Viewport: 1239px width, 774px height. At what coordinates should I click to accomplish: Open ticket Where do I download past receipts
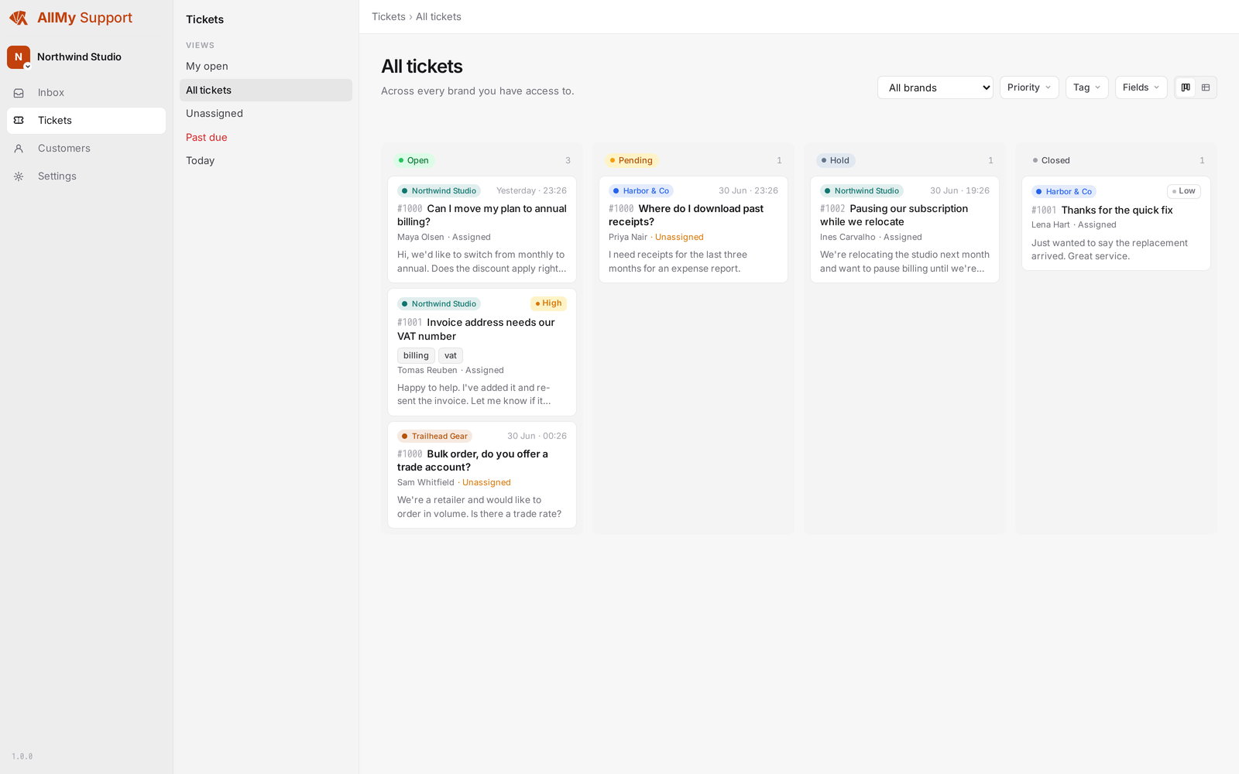(693, 230)
